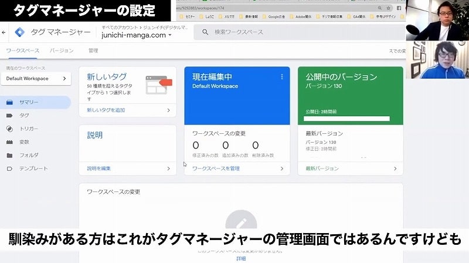Open the サマリー sidebar item
Screen dimensions: 469x263
coord(35,102)
